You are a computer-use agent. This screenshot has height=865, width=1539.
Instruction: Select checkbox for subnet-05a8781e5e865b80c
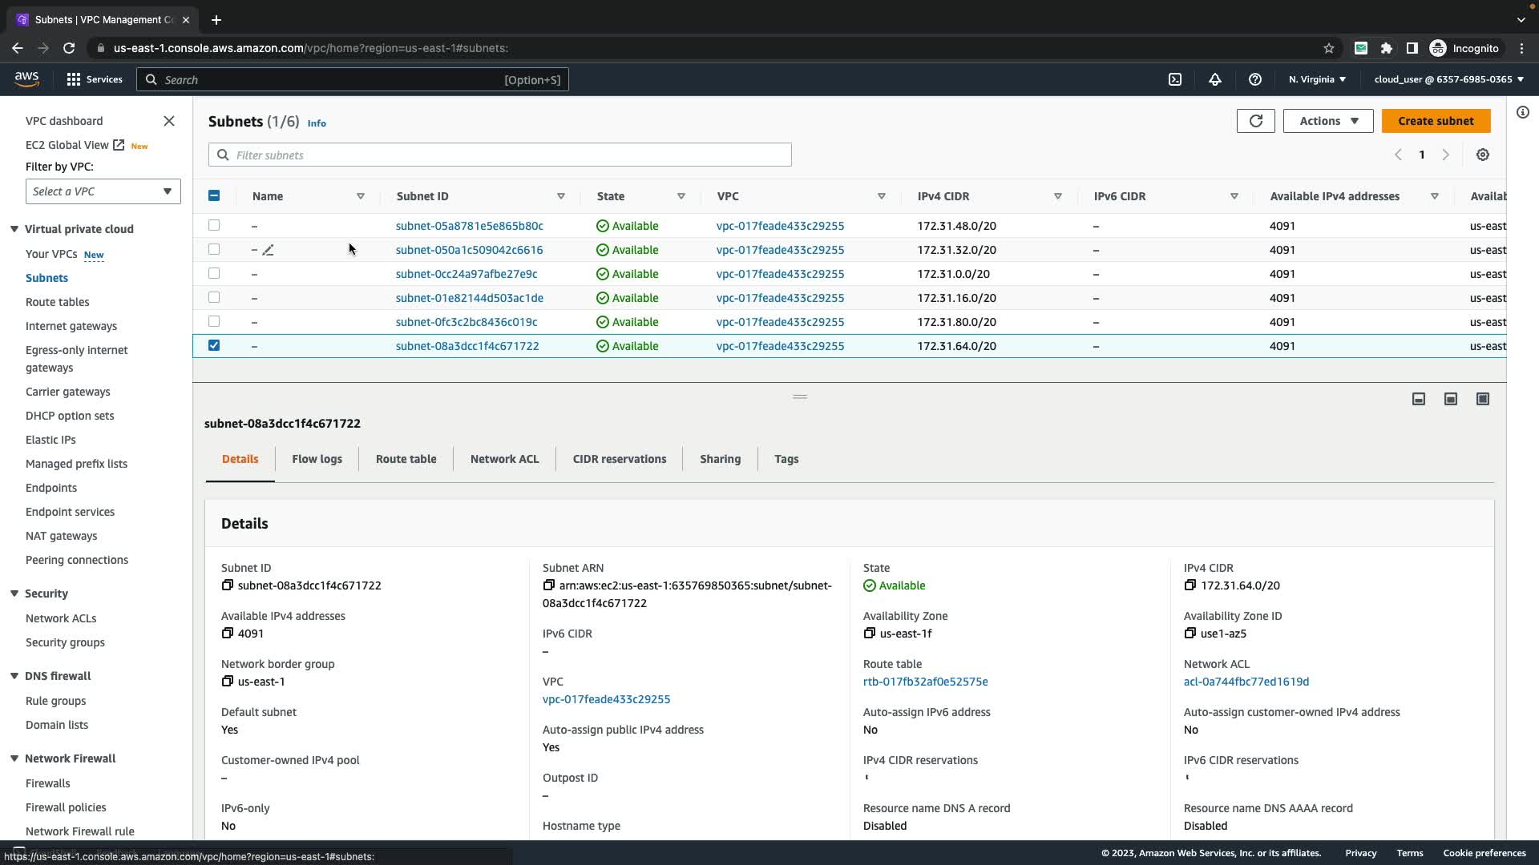214,226
